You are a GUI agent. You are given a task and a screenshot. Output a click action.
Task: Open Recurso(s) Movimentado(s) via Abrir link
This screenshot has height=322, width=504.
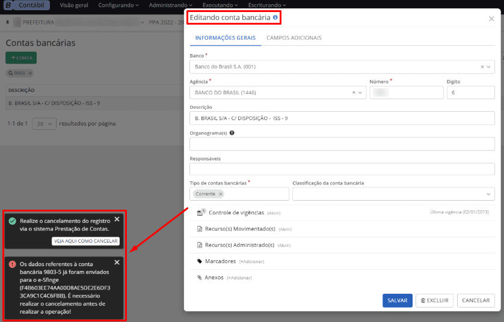click(284, 229)
